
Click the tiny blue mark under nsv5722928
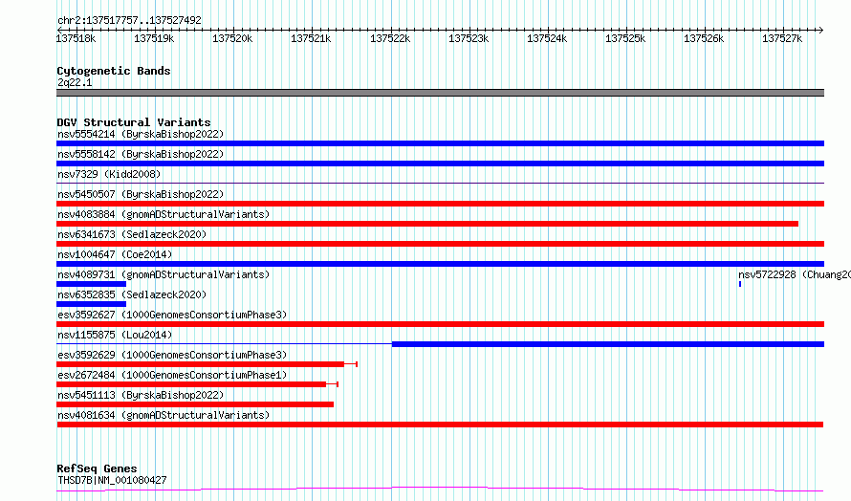coord(740,284)
